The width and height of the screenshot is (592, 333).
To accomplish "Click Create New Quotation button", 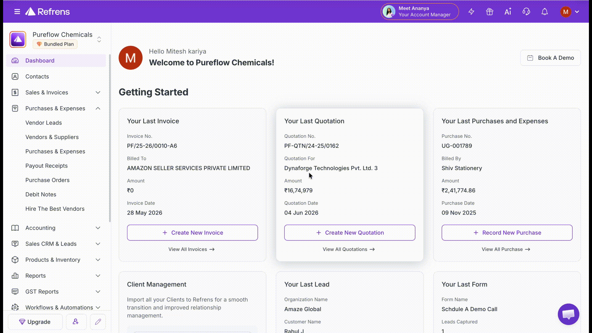I will tap(350, 232).
